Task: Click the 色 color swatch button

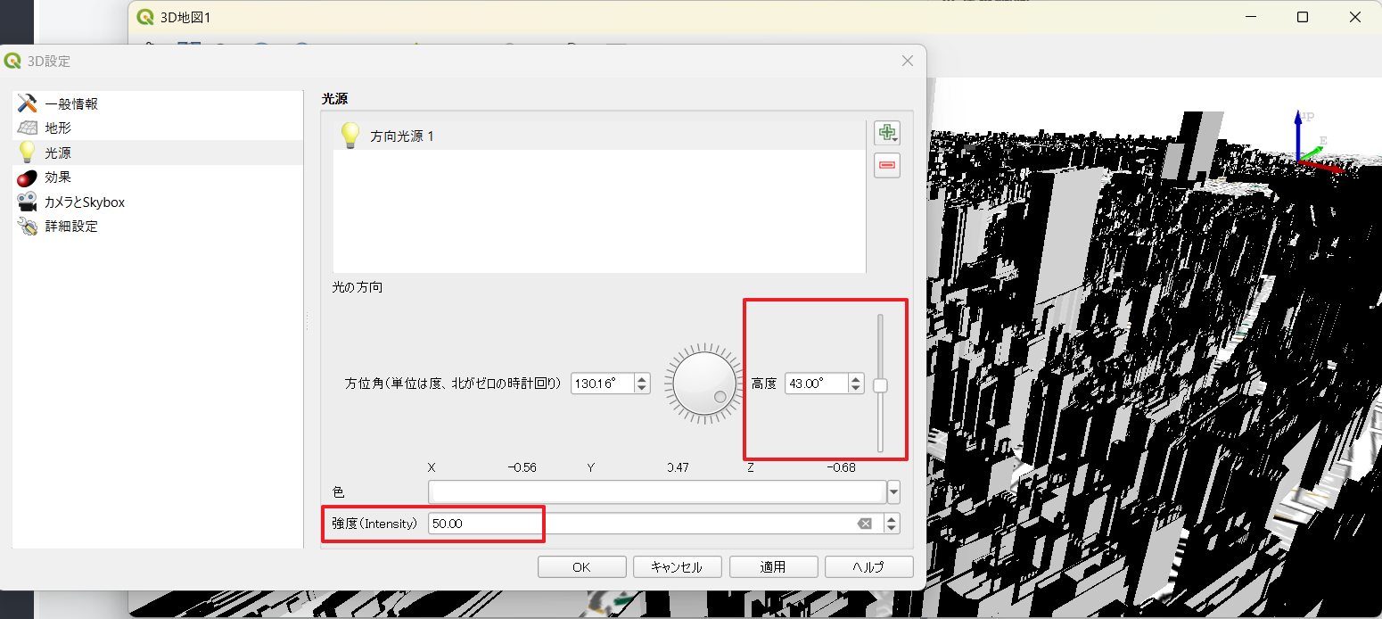Action: click(656, 492)
